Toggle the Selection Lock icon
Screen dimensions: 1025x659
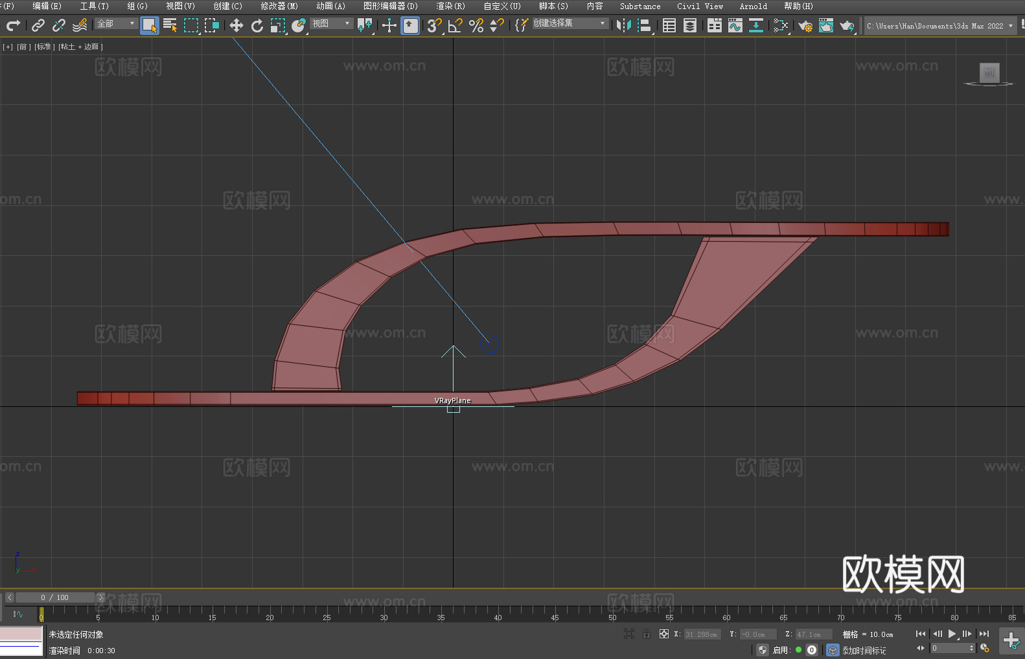pyautogui.click(x=647, y=634)
